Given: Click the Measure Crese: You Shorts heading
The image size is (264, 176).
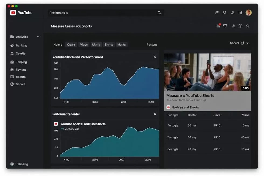Looking at the screenshot, I should click(71, 26).
